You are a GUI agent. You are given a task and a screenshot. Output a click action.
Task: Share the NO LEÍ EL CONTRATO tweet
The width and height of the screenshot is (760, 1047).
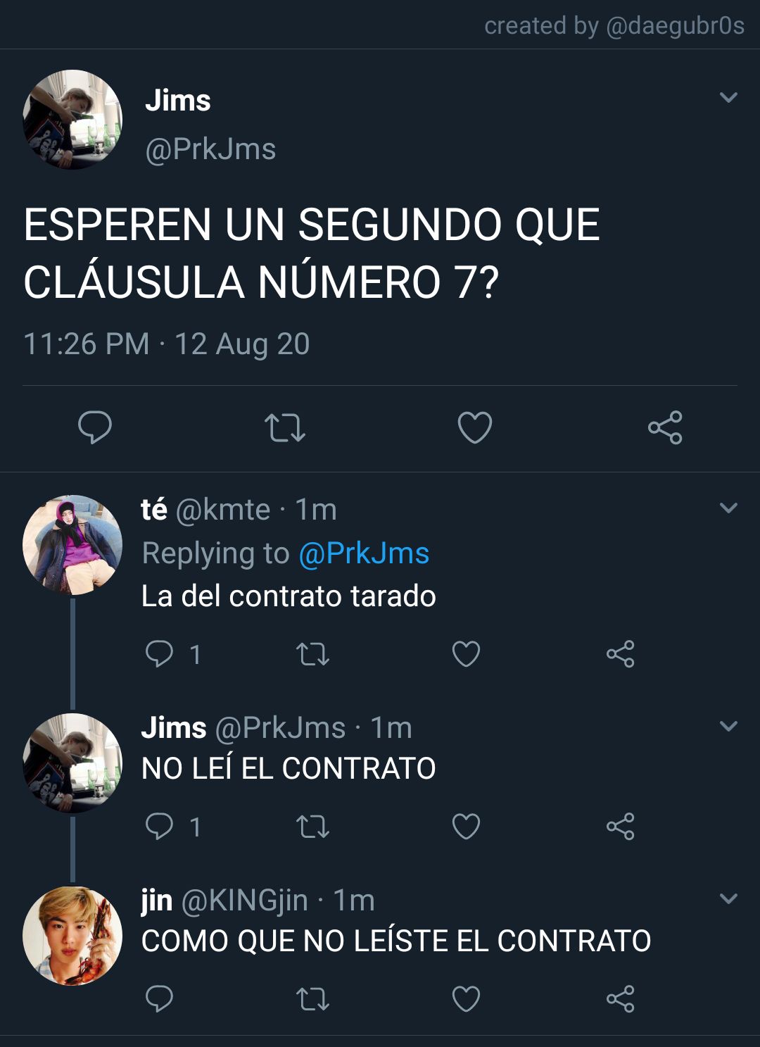(620, 827)
